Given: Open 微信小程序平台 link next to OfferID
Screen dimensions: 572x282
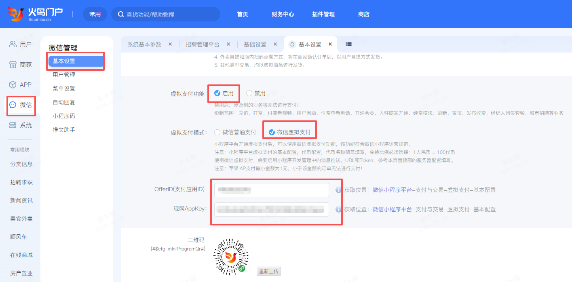Looking at the screenshot, I should tap(392, 190).
